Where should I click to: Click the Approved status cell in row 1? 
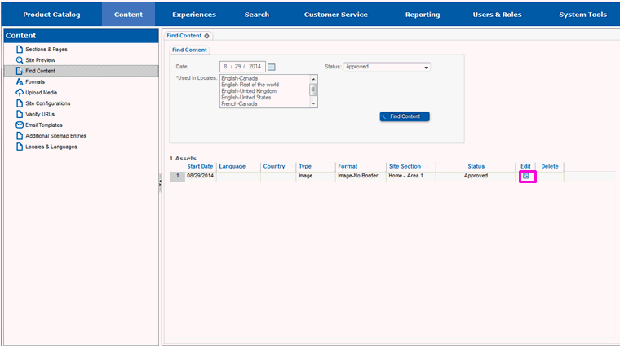(x=476, y=176)
